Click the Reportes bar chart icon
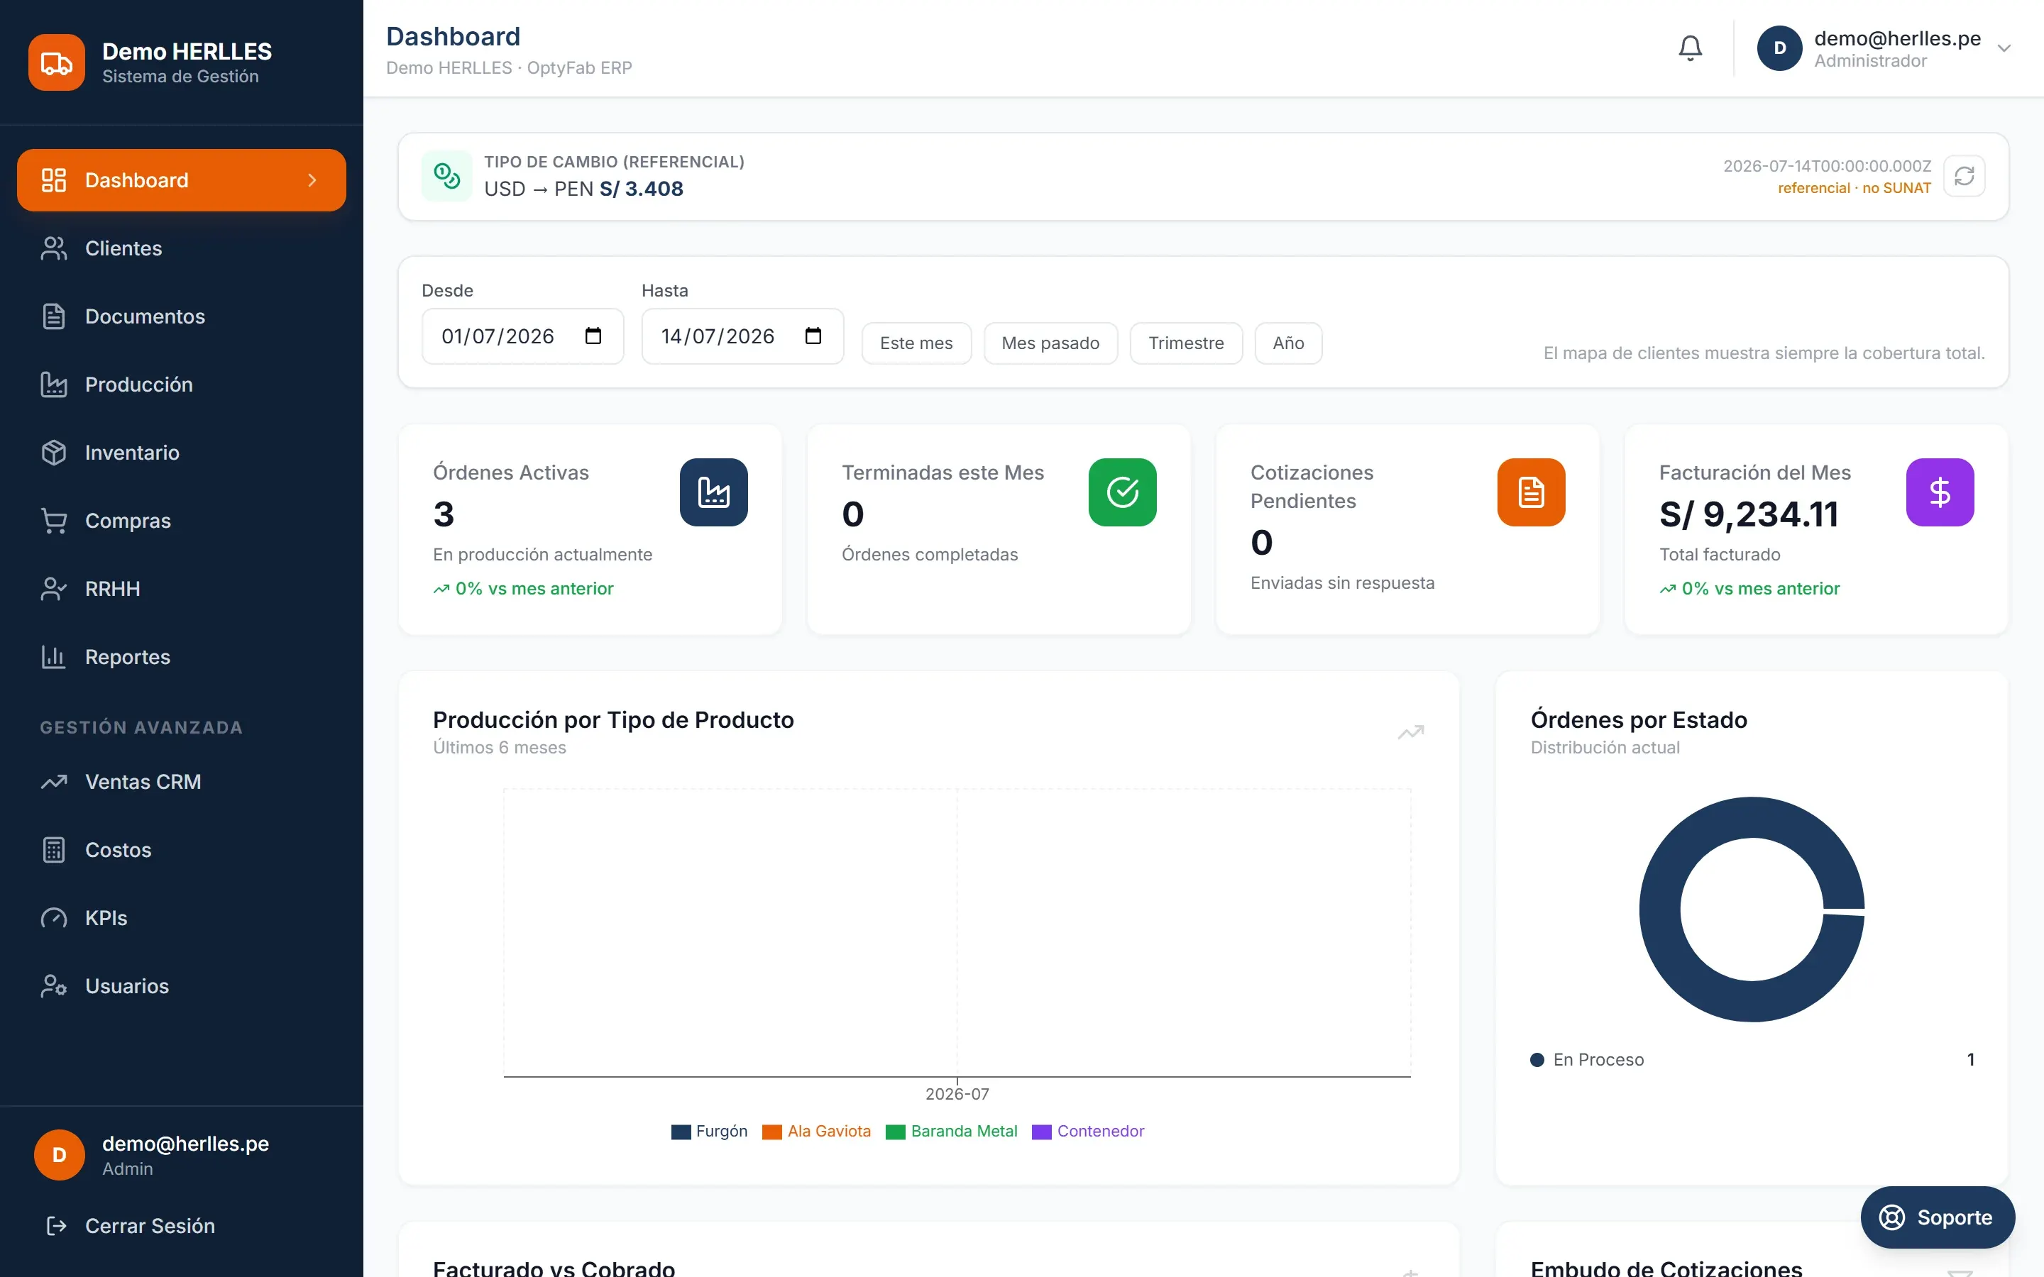The height and width of the screenshot is (1277, 2044). point(54,657)
